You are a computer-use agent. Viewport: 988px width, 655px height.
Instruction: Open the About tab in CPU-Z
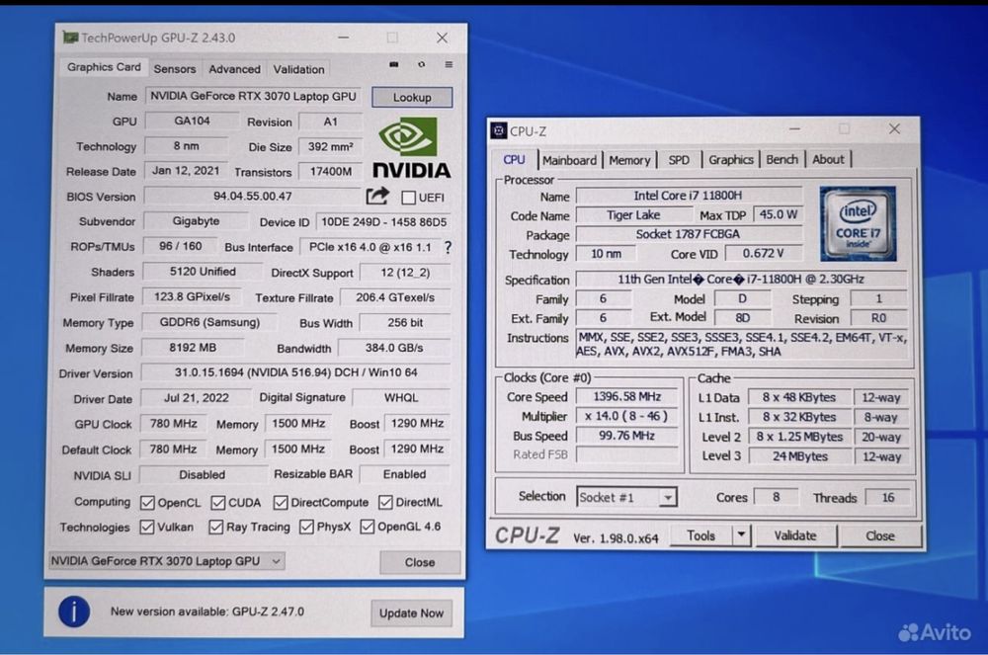[827, 160]
